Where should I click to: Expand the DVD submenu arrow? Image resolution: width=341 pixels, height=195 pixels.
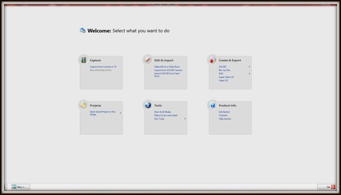coord(249,73)
